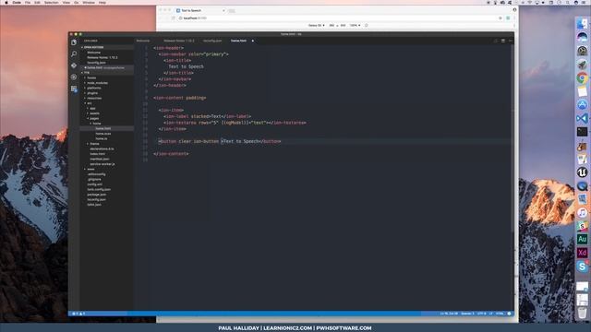Open Google Chrome from the Dock
This screenshot has height=332, width=591.
pyautogui.click(x=583, y=77)
